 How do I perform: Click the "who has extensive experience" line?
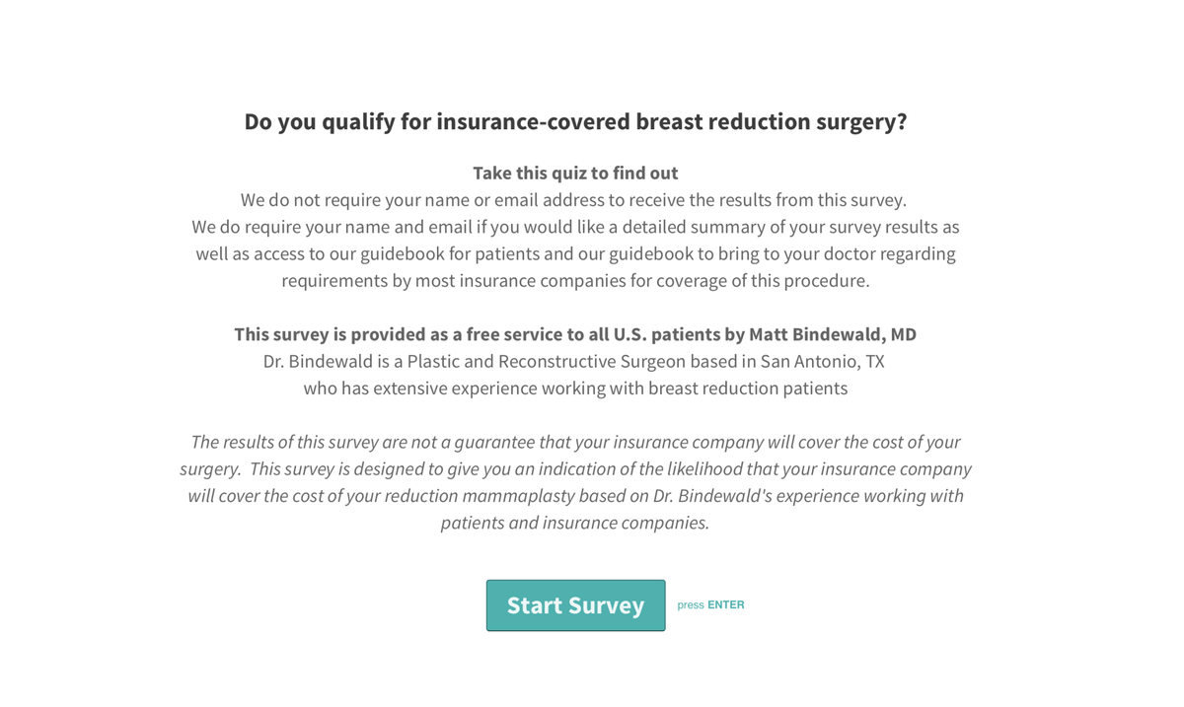[575, 389]
